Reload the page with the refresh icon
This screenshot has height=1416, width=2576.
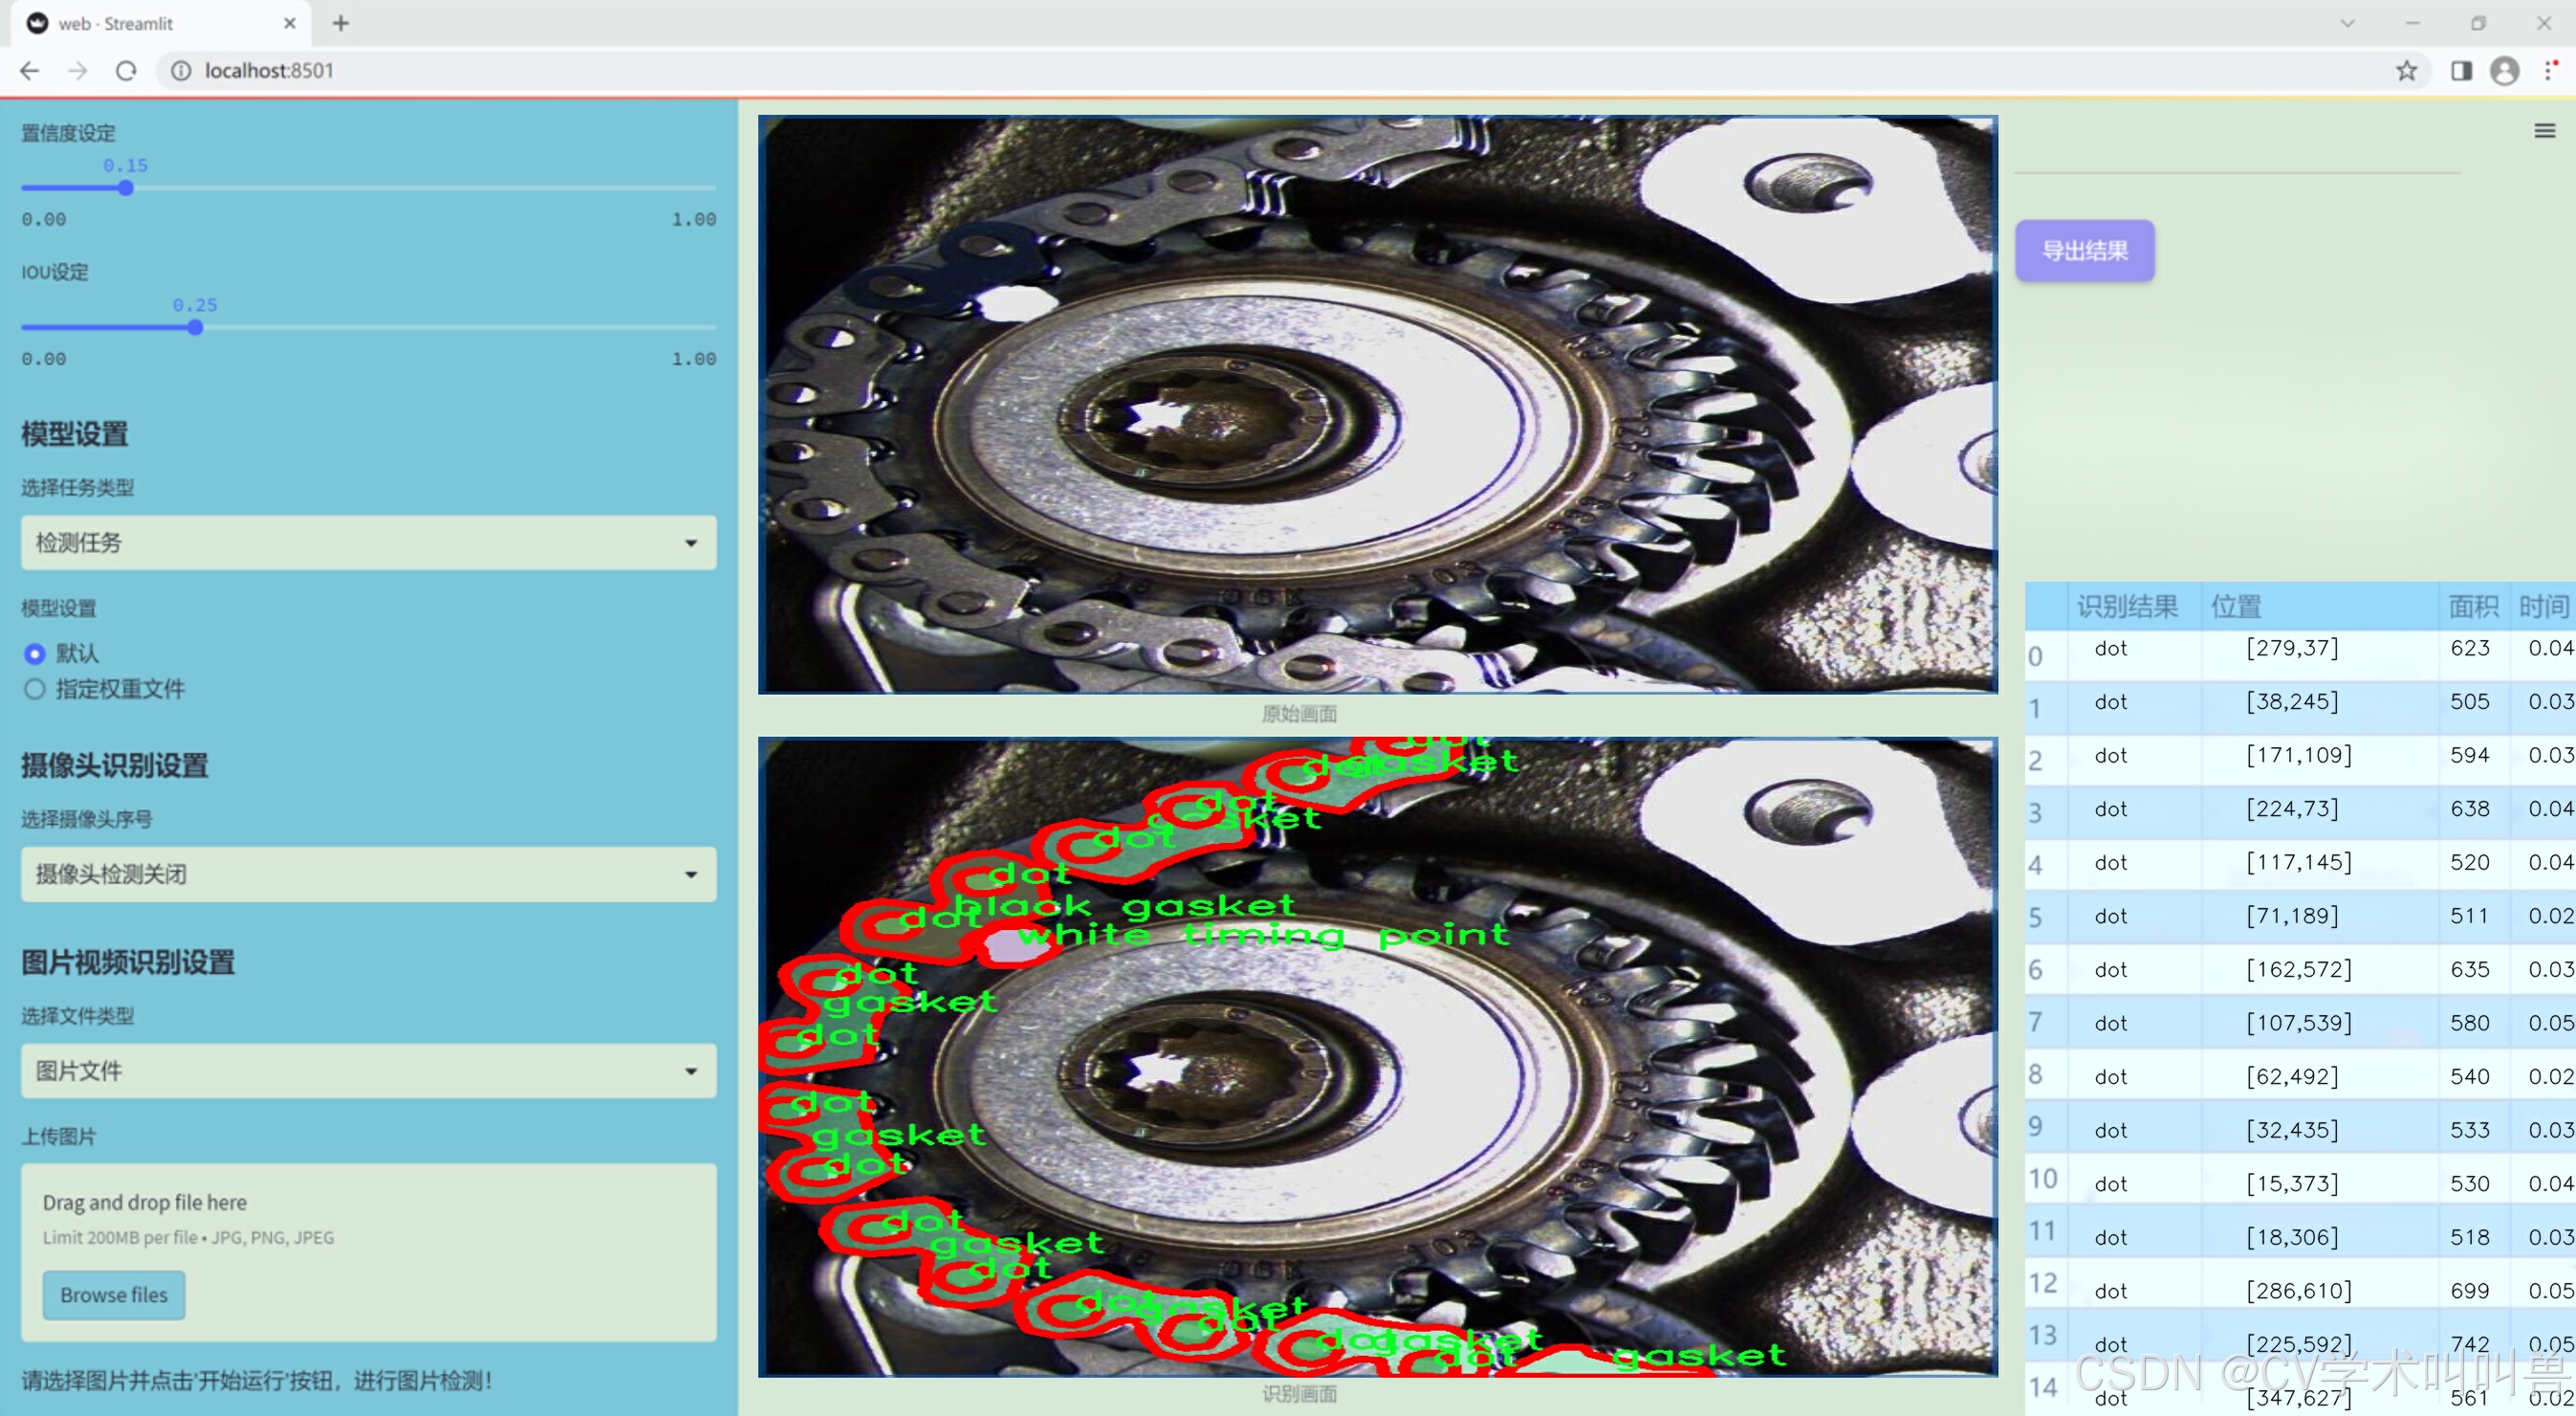click(126, 71)
